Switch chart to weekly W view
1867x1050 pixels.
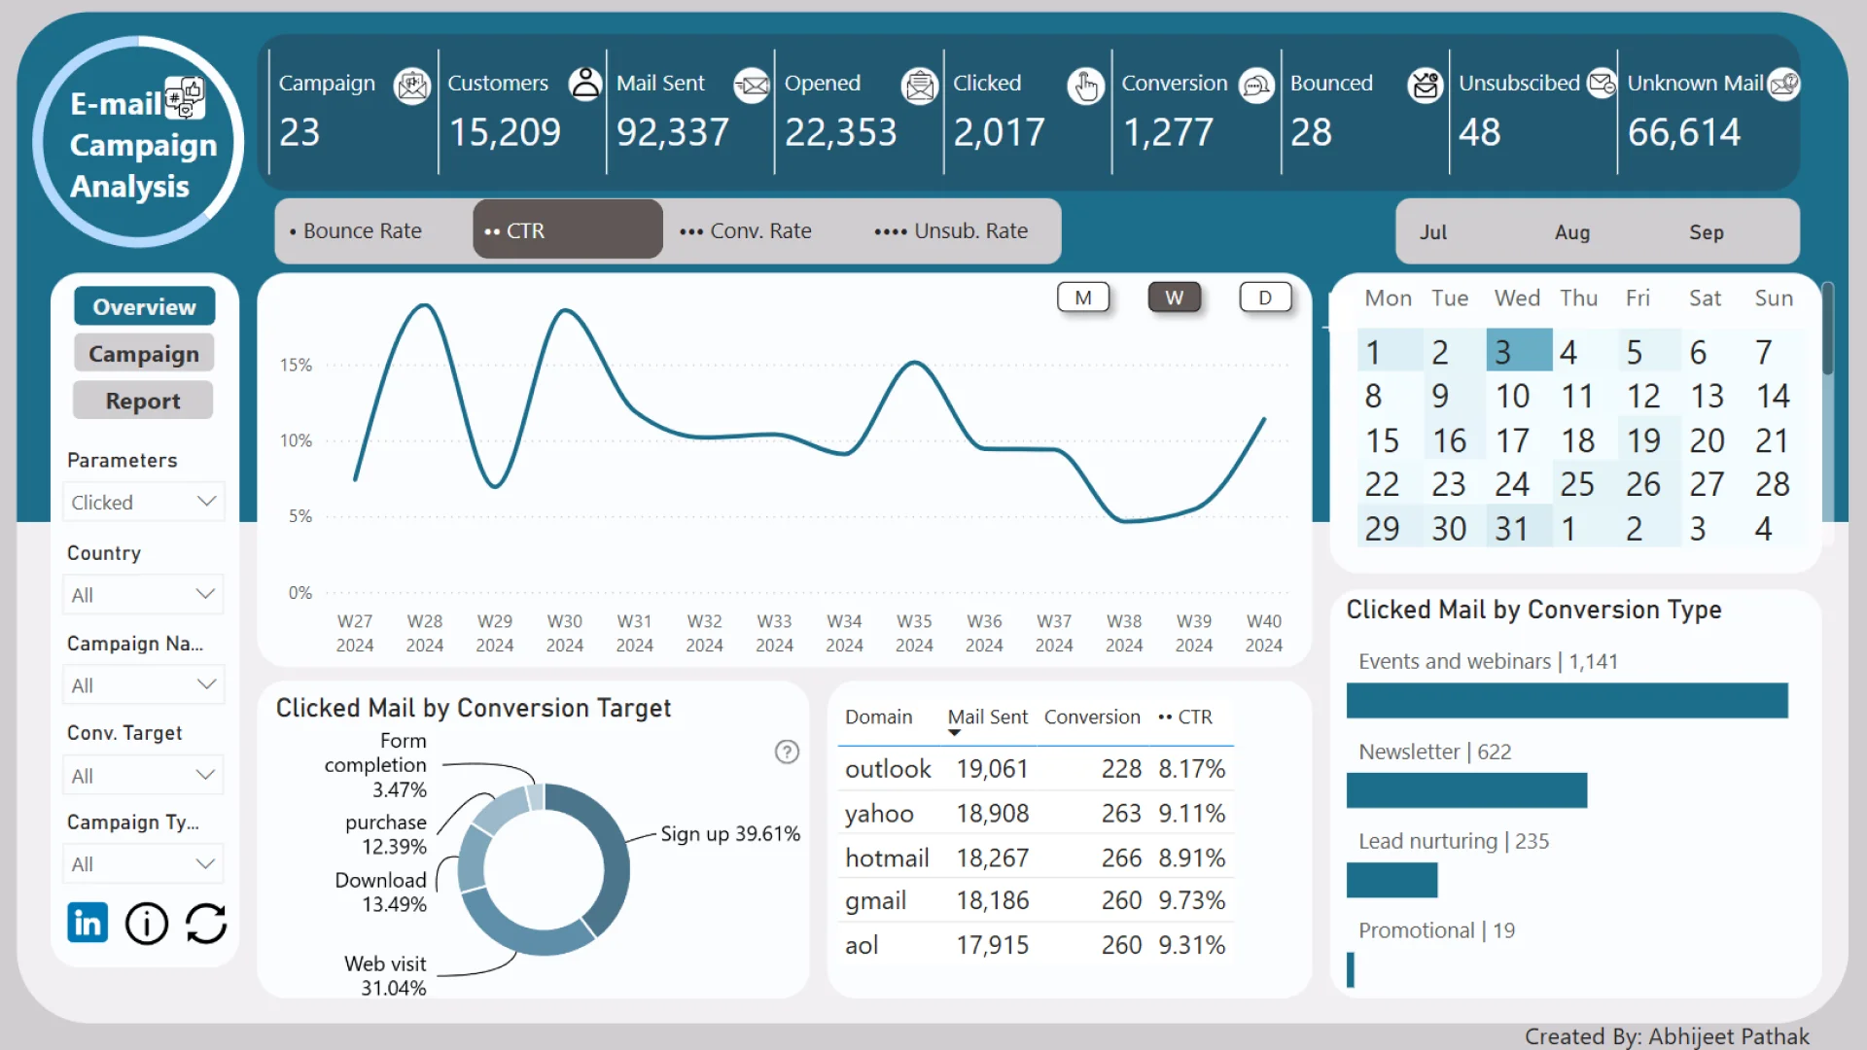pos(1175,297)
